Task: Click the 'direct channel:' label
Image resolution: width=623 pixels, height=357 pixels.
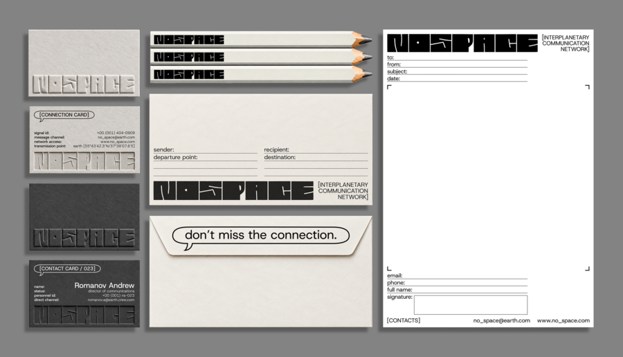Action: point(46,300)
